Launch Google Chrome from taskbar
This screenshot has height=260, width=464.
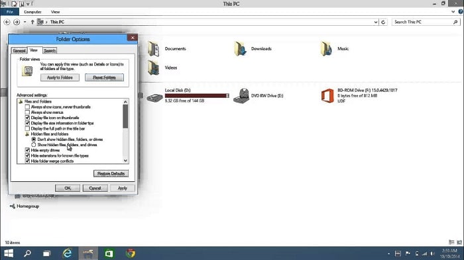(x=131, y=253)
